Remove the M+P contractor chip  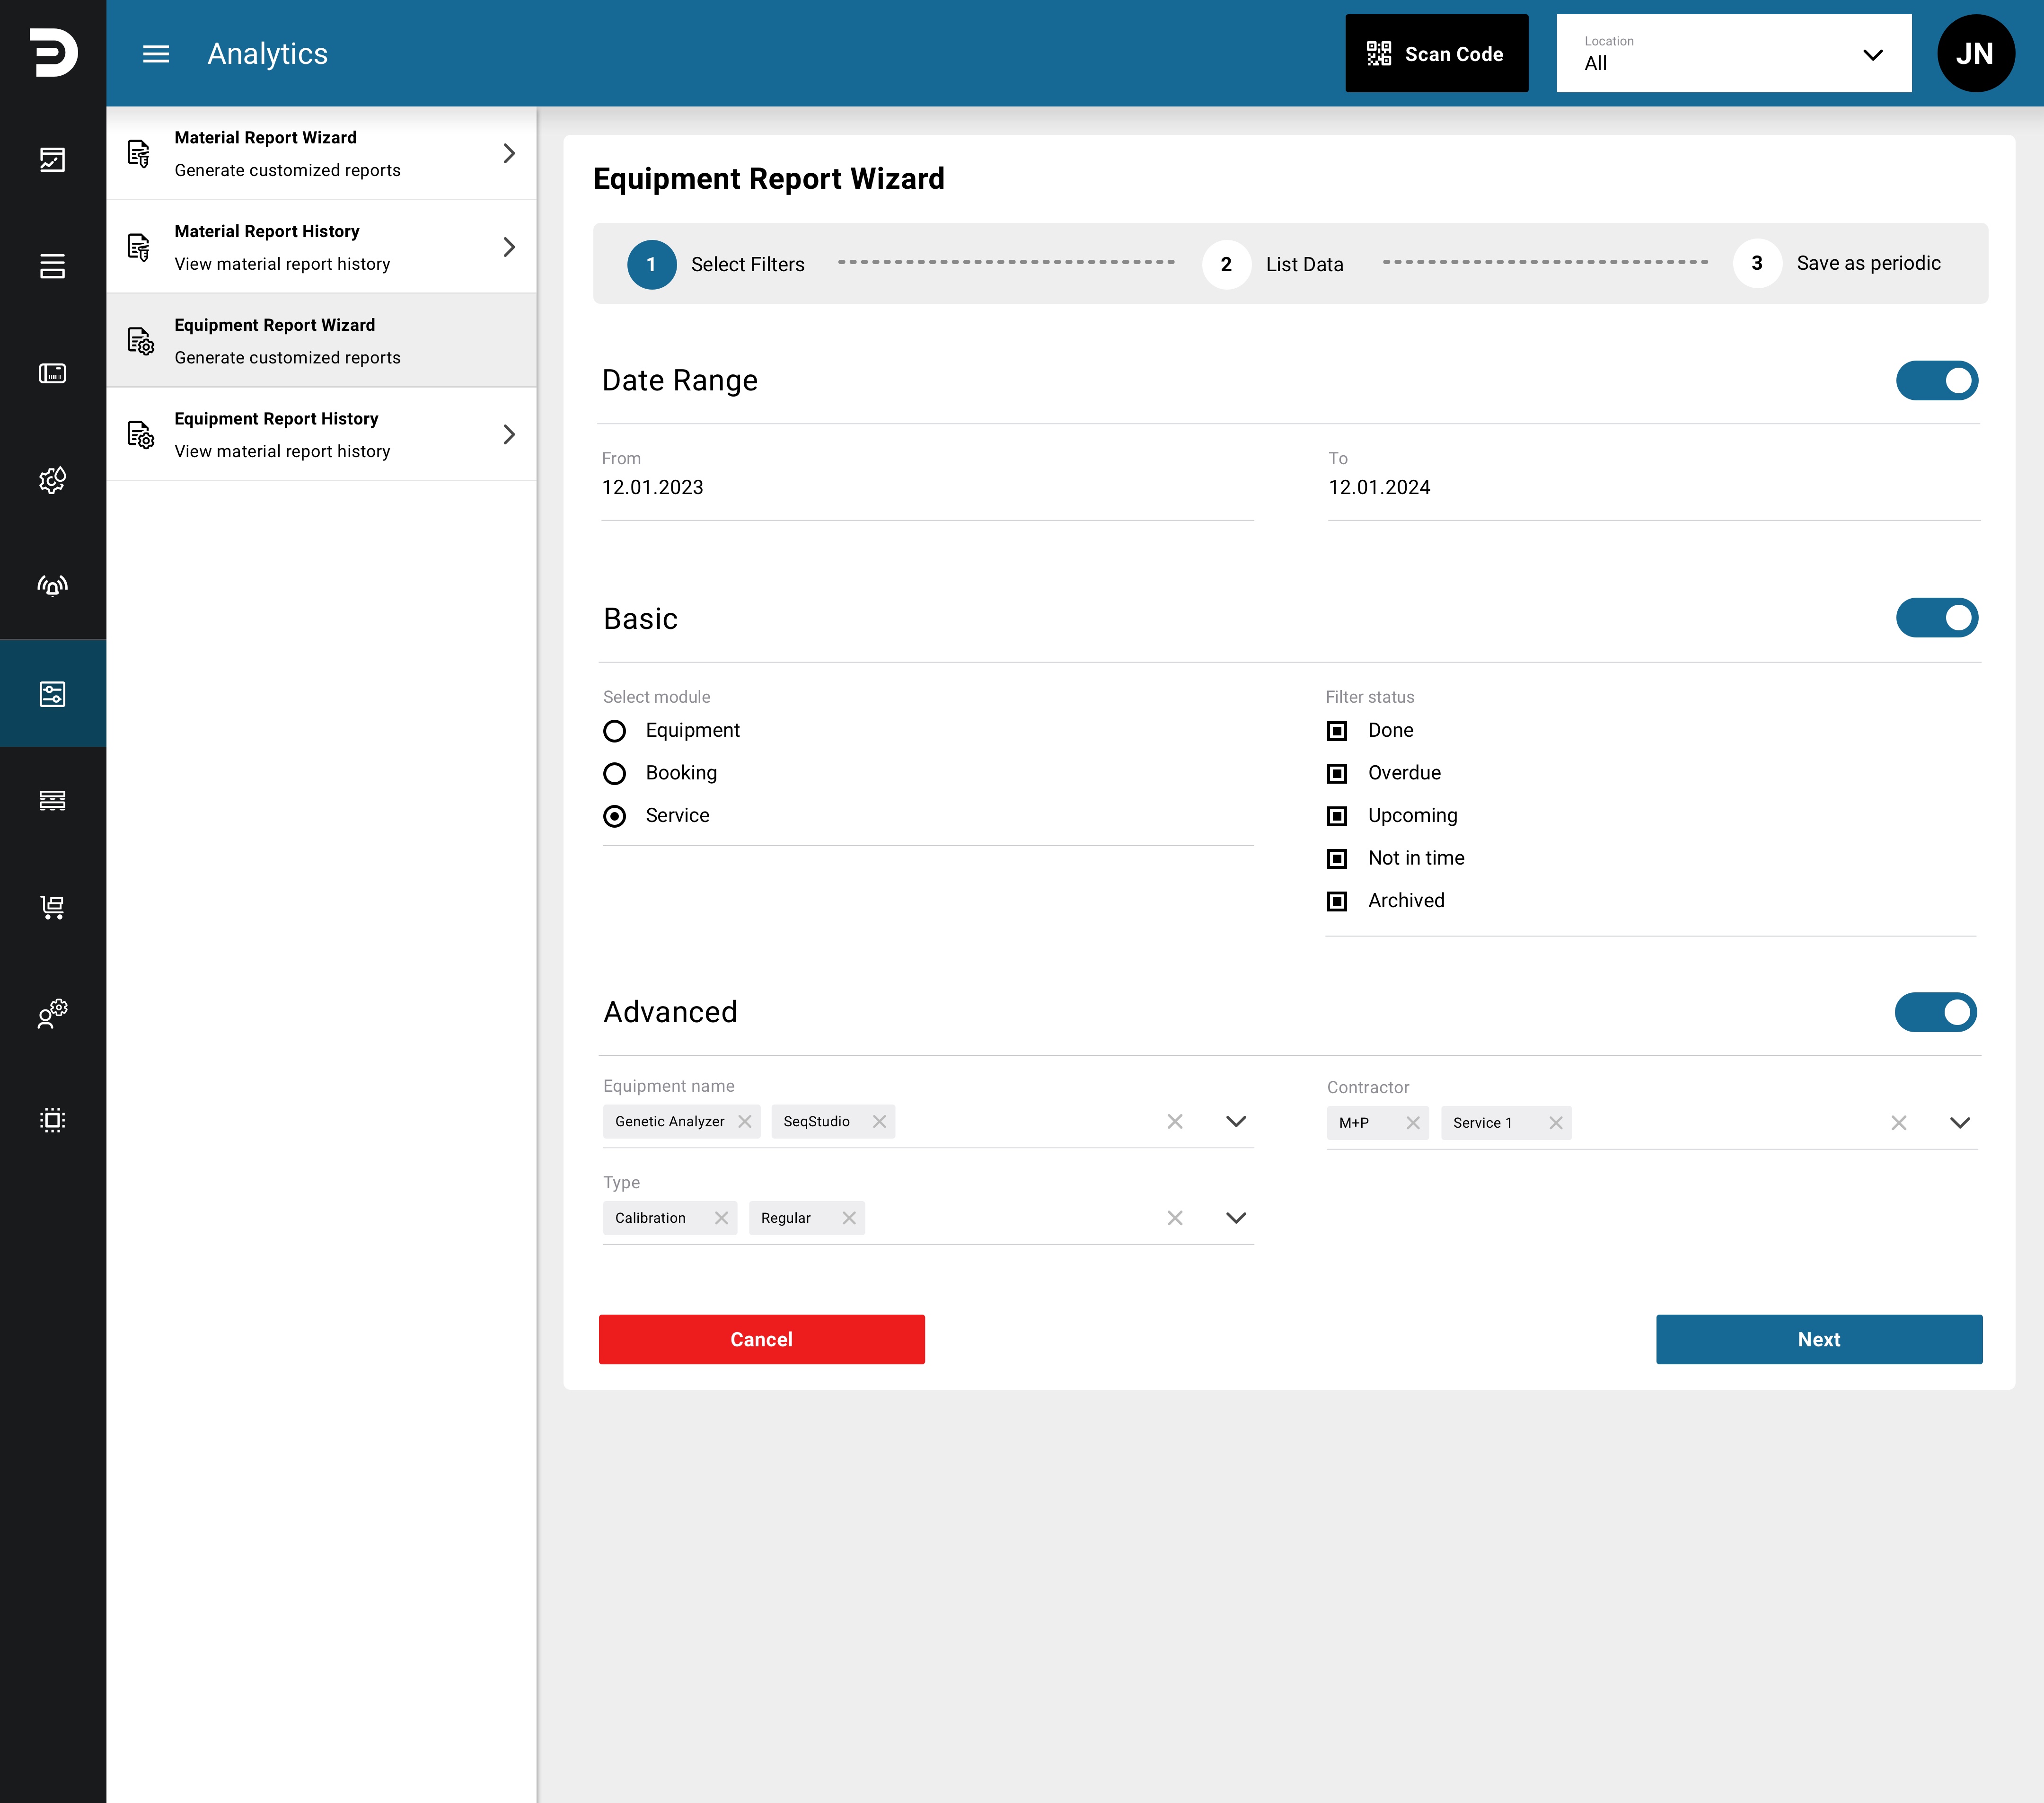coord(1412,1123)
